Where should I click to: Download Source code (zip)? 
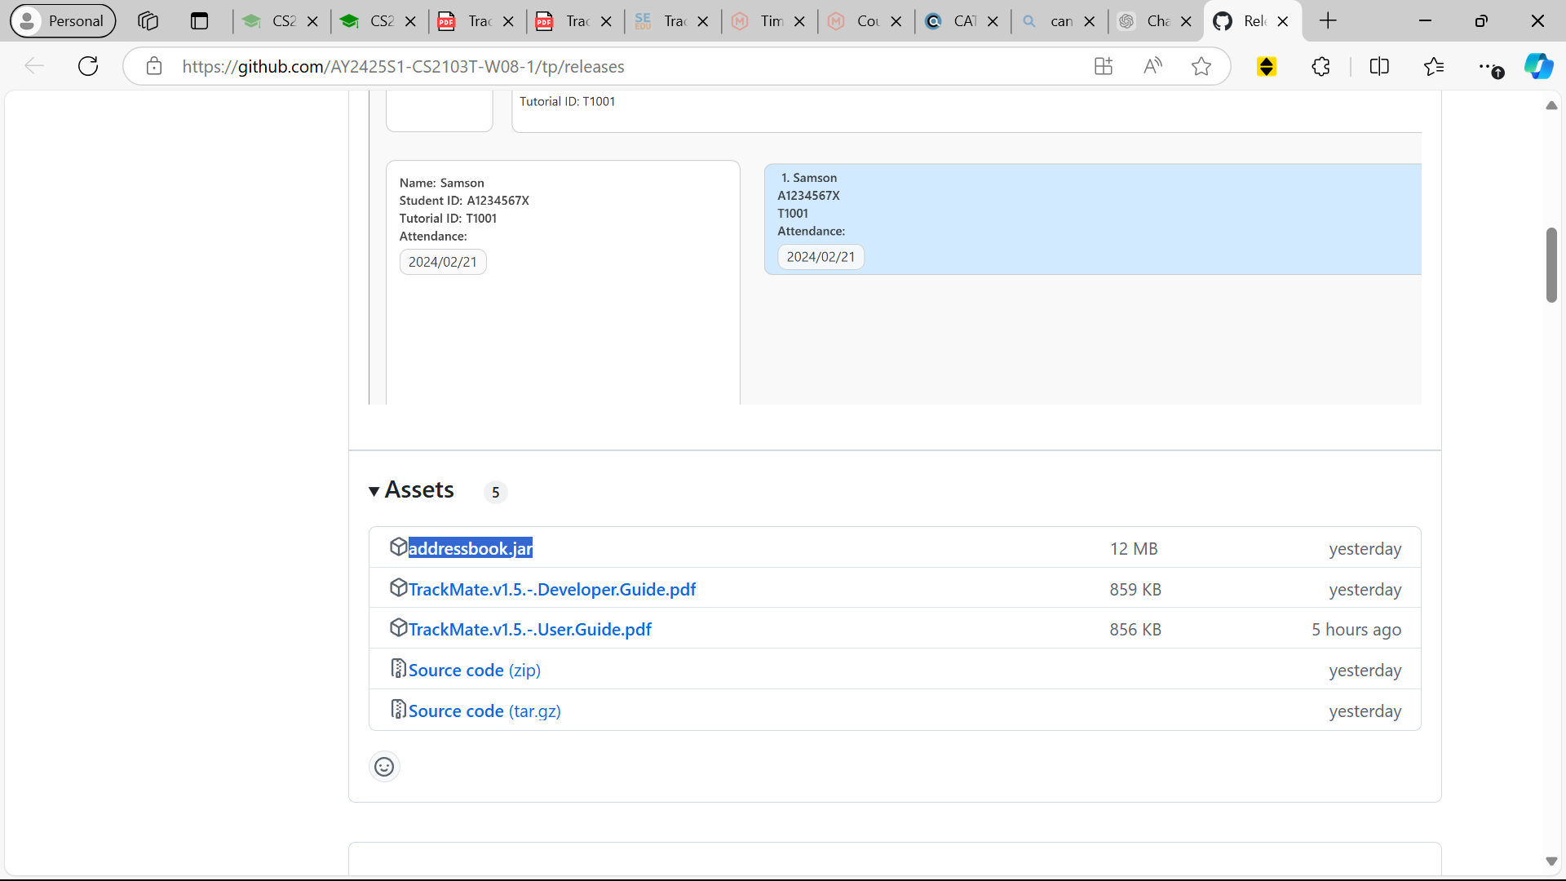point(474,670)
